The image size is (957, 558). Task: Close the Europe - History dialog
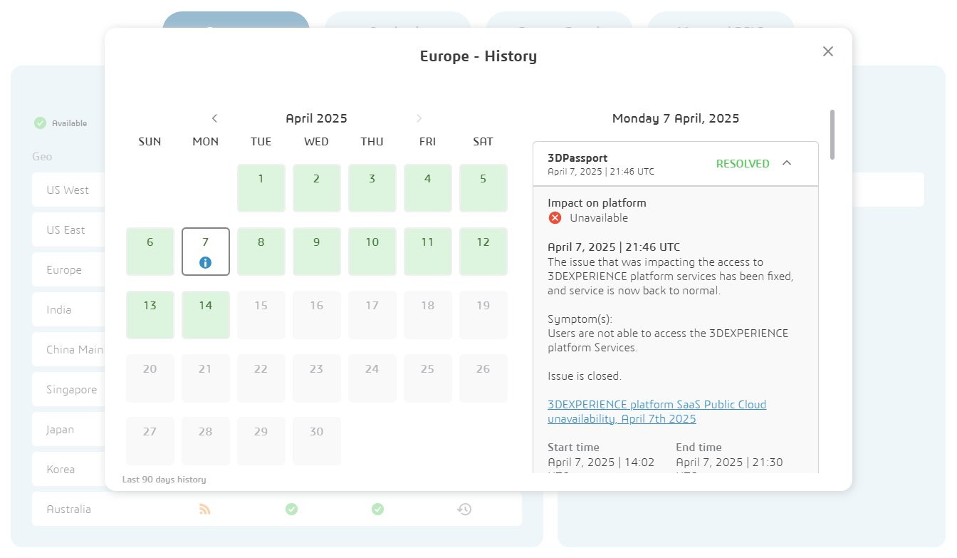point(827,51)
